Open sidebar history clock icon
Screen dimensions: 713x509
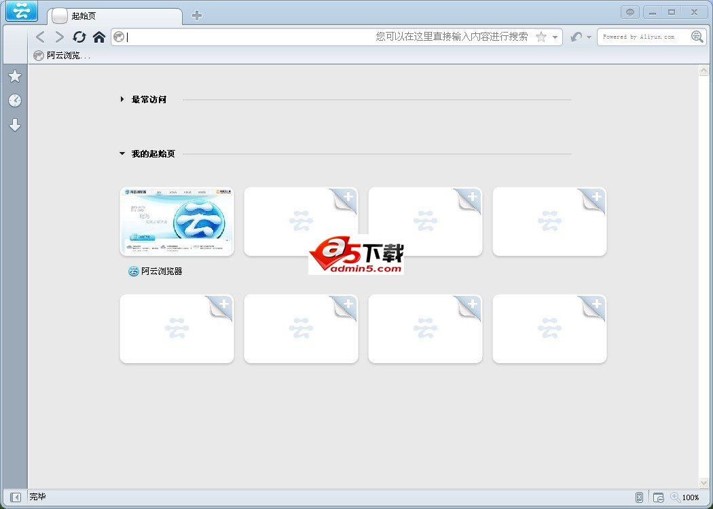[14, 100]
